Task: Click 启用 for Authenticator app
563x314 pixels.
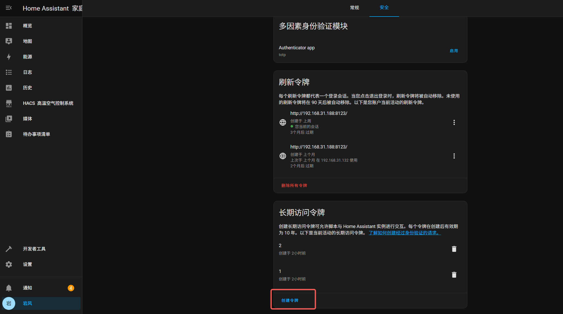Action: point(454,51)
